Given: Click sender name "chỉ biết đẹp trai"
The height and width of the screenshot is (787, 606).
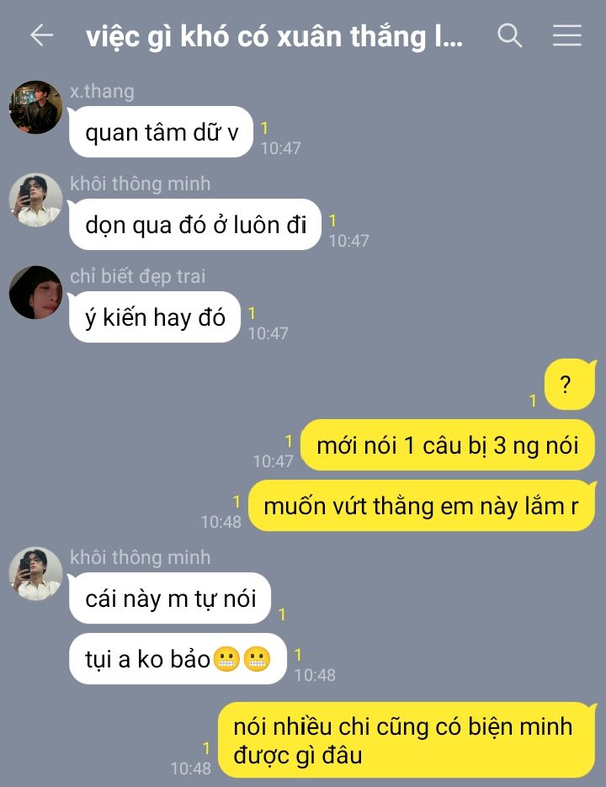Looking at the screenshot, I should point(137,276).
